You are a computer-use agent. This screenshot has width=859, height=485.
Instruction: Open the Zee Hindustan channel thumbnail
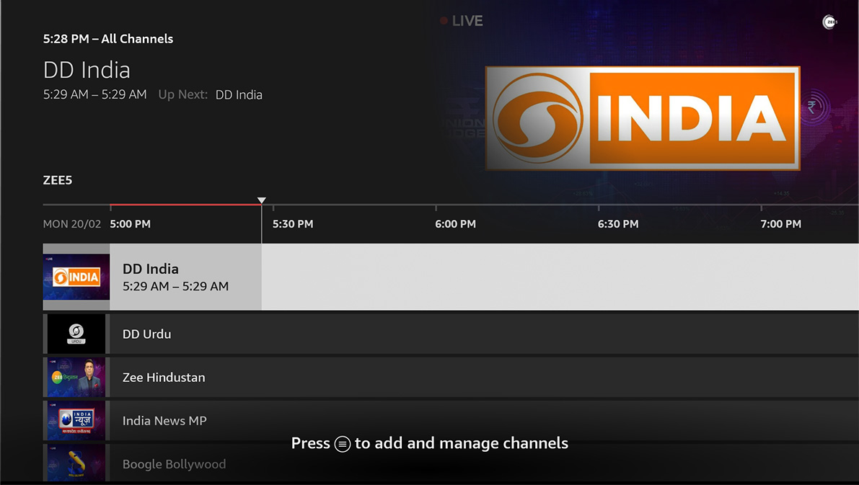tap(76, 377)
